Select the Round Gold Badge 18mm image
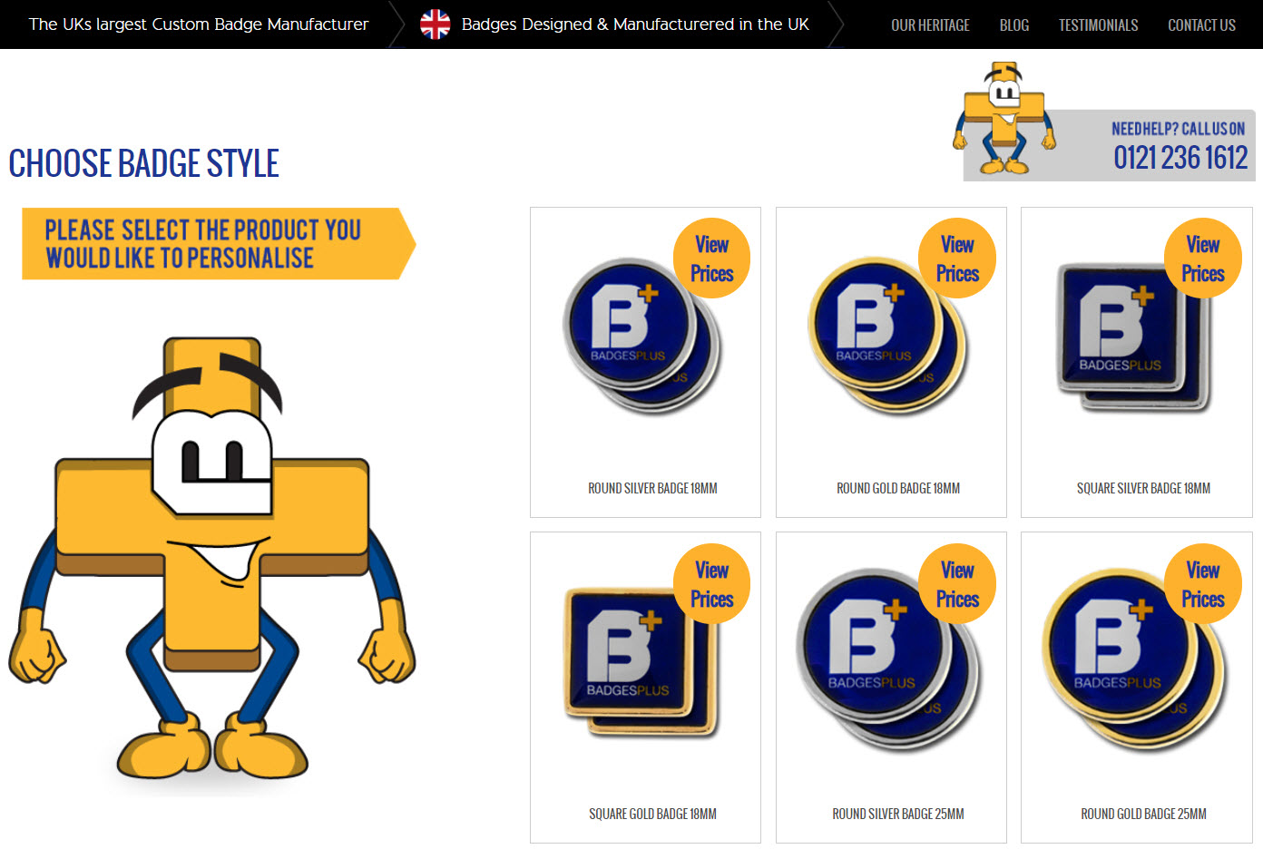The height and width of the screenshot is (849, 1263). click(x=887, y=337)
